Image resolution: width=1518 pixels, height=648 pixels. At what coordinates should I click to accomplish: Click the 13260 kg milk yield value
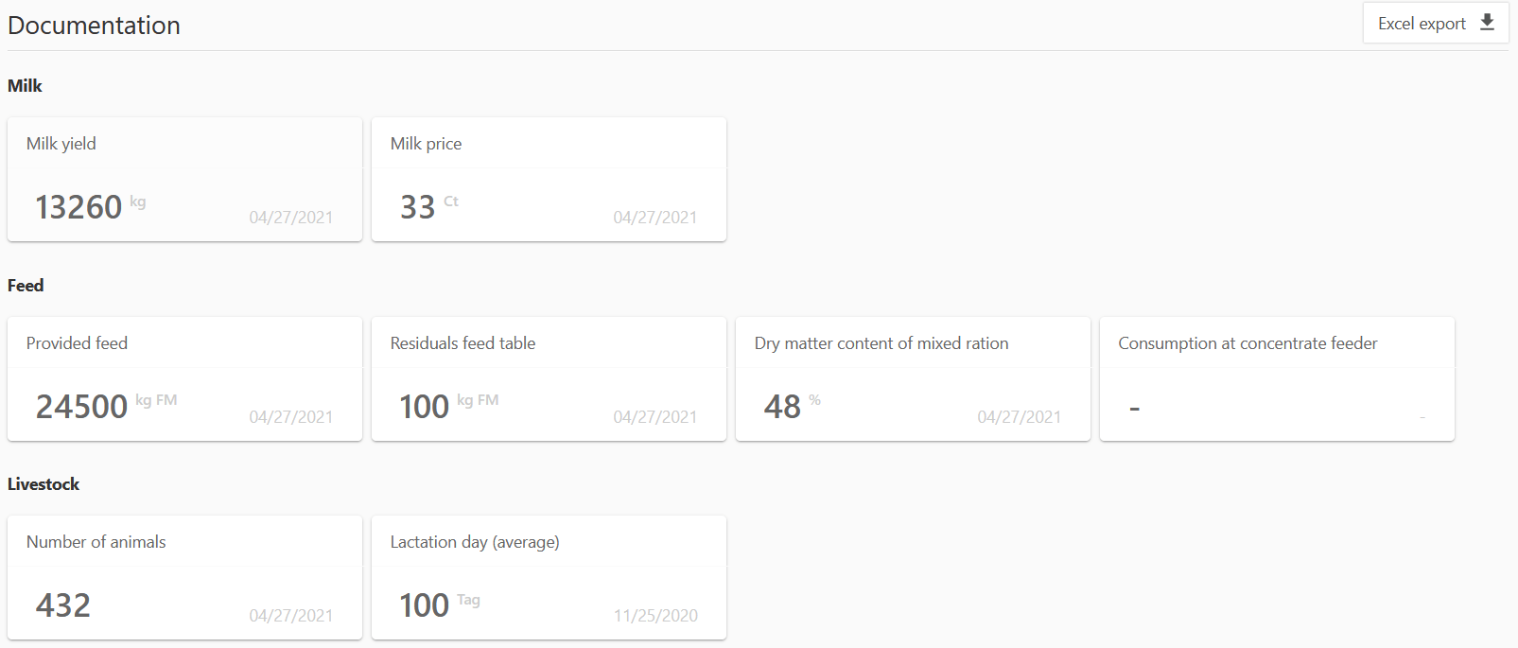(79, 206)
